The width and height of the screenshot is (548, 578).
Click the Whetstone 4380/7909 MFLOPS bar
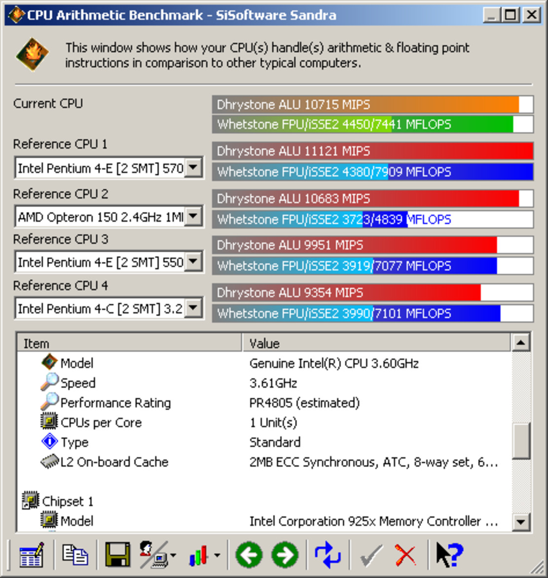[x=372, y=172]
